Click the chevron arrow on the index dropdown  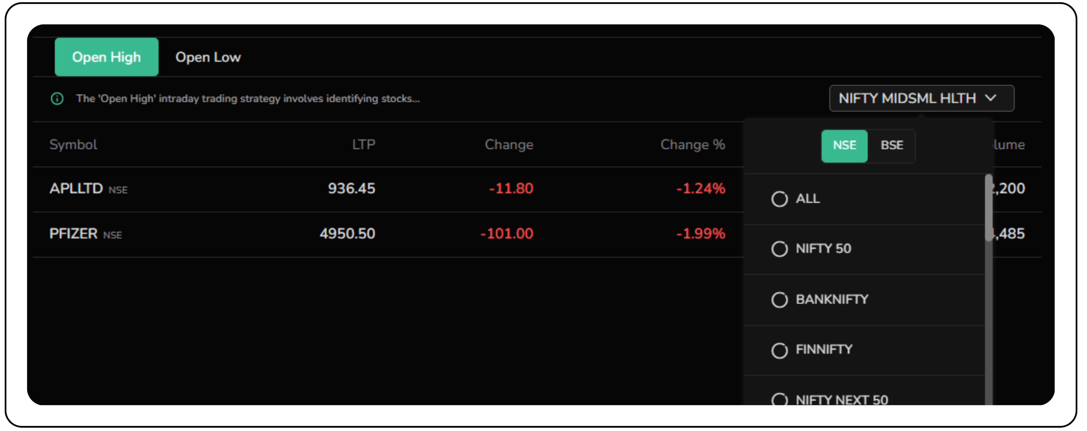(991, 99)
